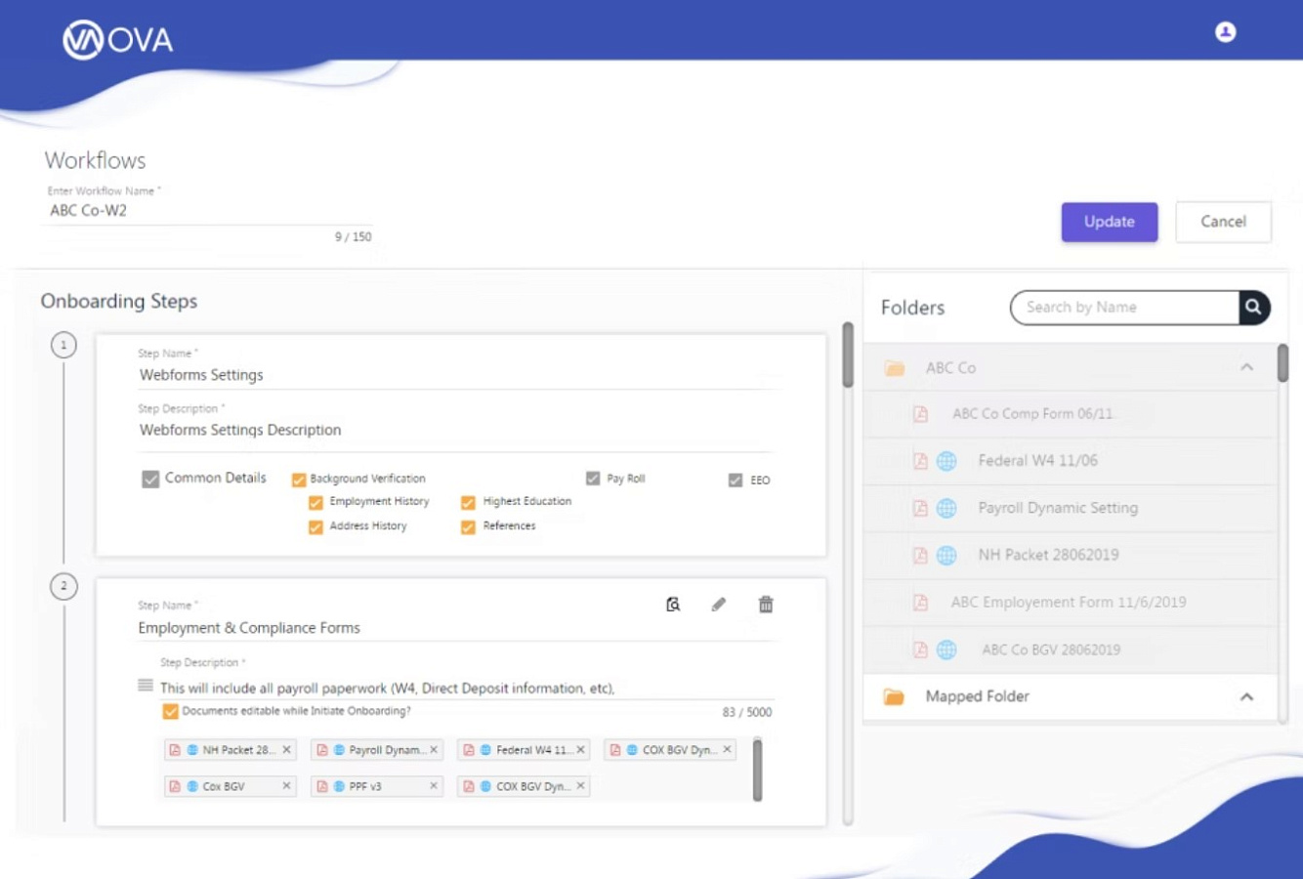Screen dimensions: 1303x879
Task: Delete step 2 with trash icon
Action: [766, 605]
